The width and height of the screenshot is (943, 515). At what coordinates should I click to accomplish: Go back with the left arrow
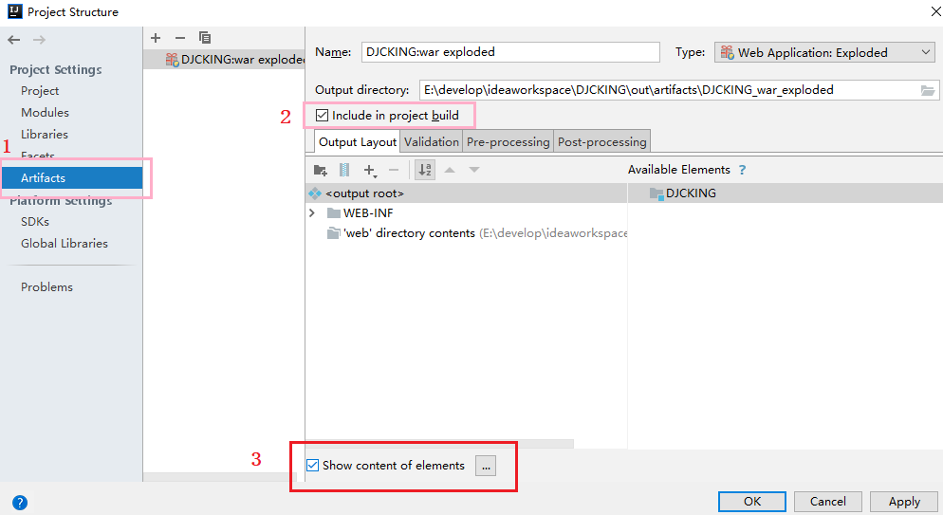(x=14, y=40)
